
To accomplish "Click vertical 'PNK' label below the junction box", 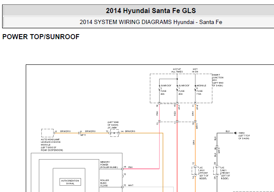I will click(157, 113).
